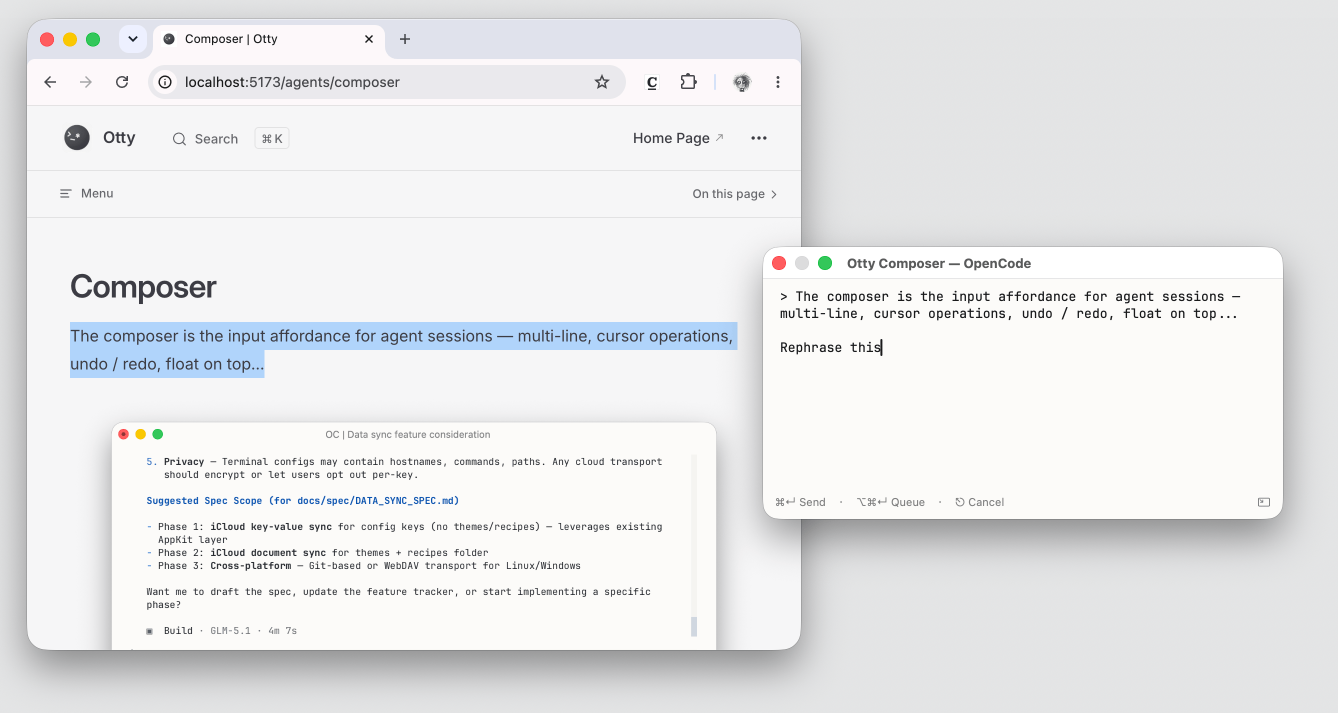This screenshot has width=1338, height=713.
Task: Expand the On this page section
Action: point(734,194)
